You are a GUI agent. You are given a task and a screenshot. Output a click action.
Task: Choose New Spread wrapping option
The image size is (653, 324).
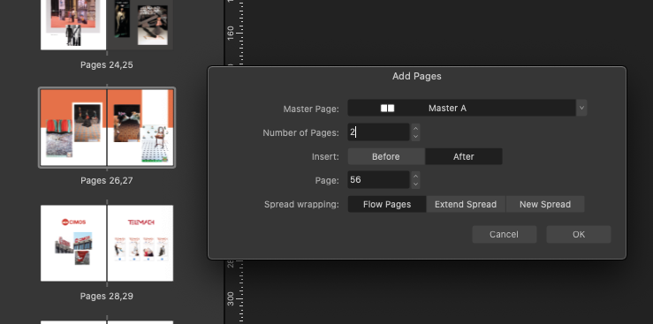pyautogui.click(x=545, y=204)
